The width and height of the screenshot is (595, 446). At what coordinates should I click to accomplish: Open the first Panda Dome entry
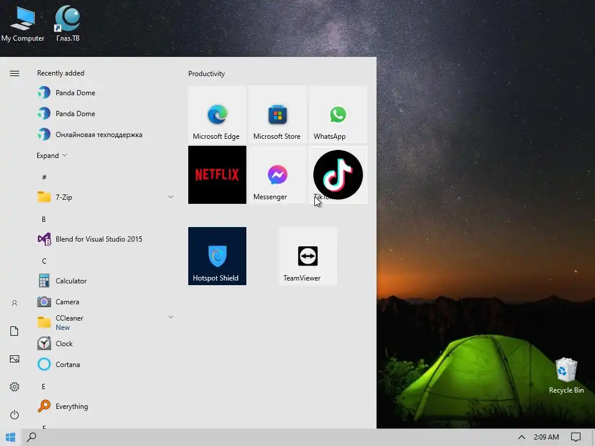click(105, 92)
